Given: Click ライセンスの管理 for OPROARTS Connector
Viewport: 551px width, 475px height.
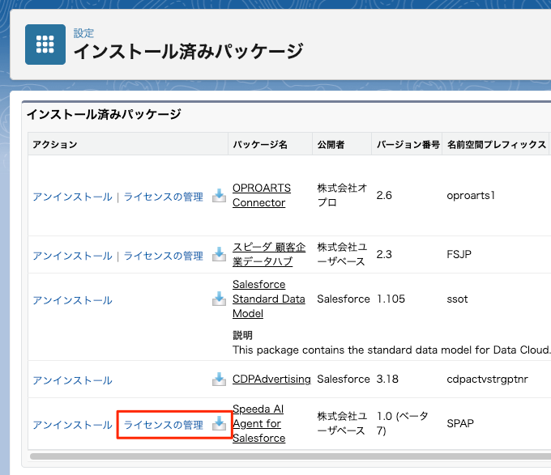Looking at the screenshot, I should coord(163,197).
